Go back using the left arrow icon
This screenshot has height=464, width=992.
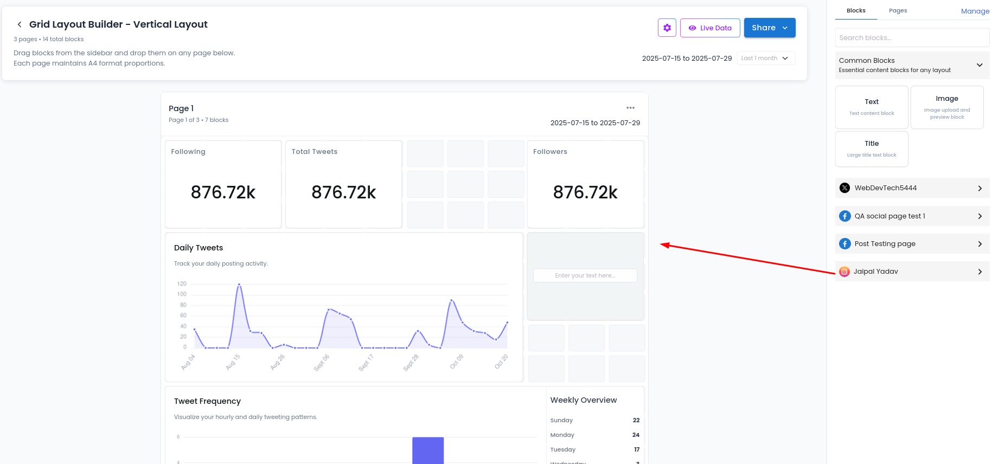pos(20,24)
